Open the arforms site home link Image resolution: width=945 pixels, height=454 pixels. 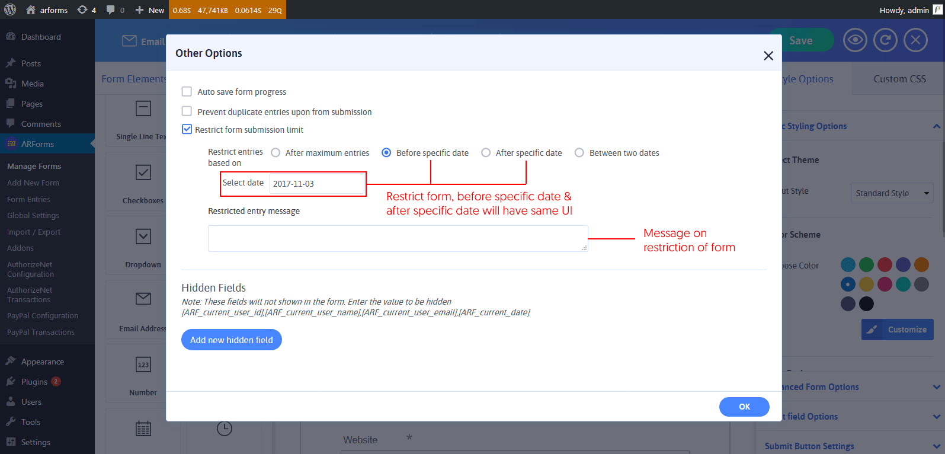(47, 10)
